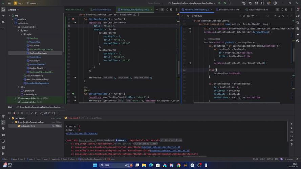Switch to the BusRoomDatabase.kt tab

tap(228, 10)
